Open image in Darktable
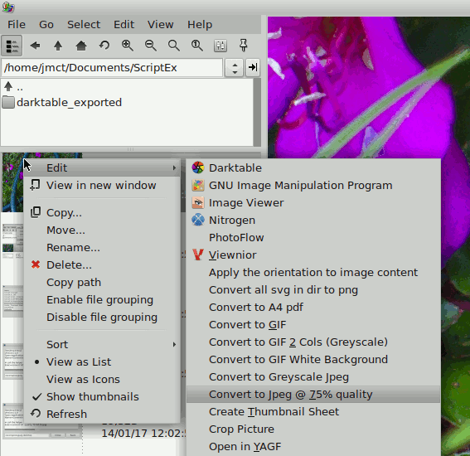 (x=313, y=167)
